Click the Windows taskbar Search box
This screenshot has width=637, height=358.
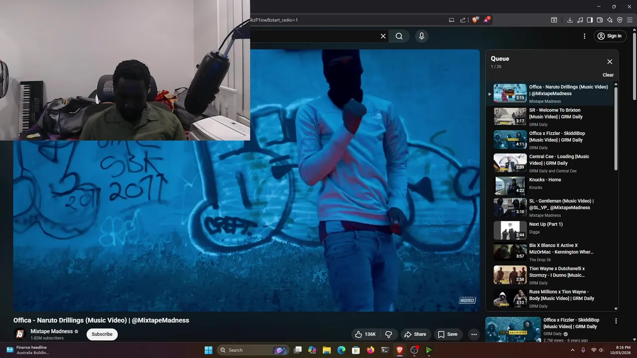253,350
